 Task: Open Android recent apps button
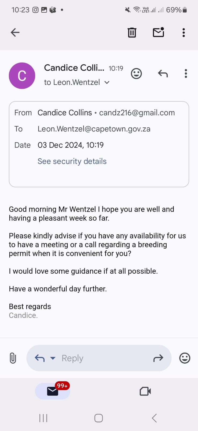tap(43, 418)
